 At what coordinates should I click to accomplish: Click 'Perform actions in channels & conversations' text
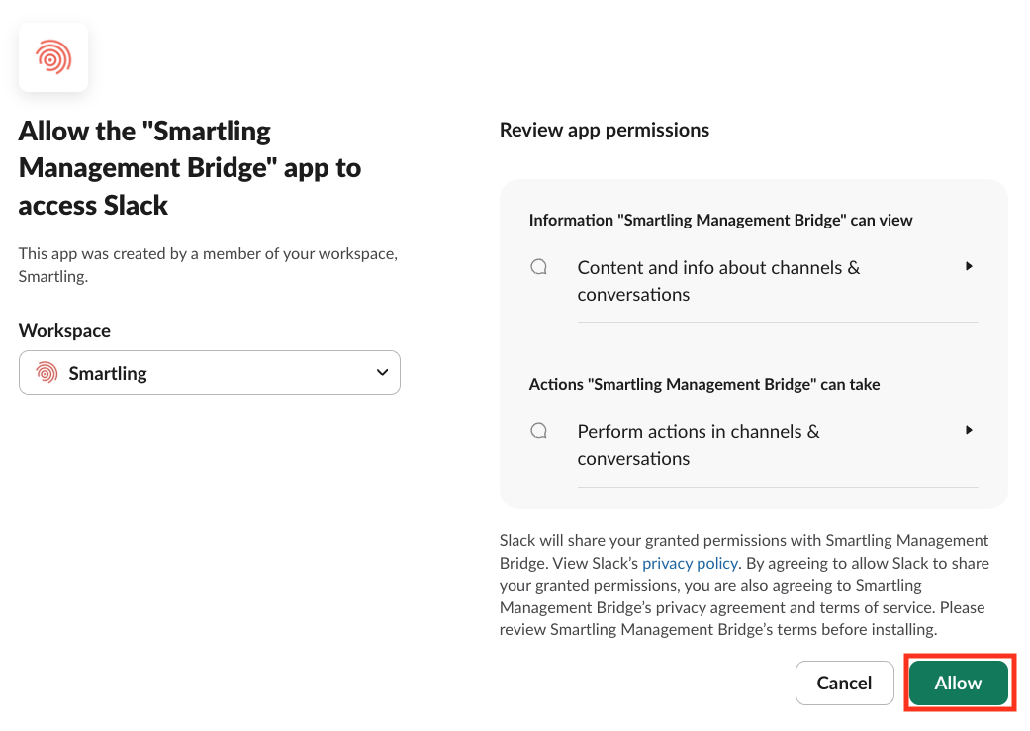point(699,445)
